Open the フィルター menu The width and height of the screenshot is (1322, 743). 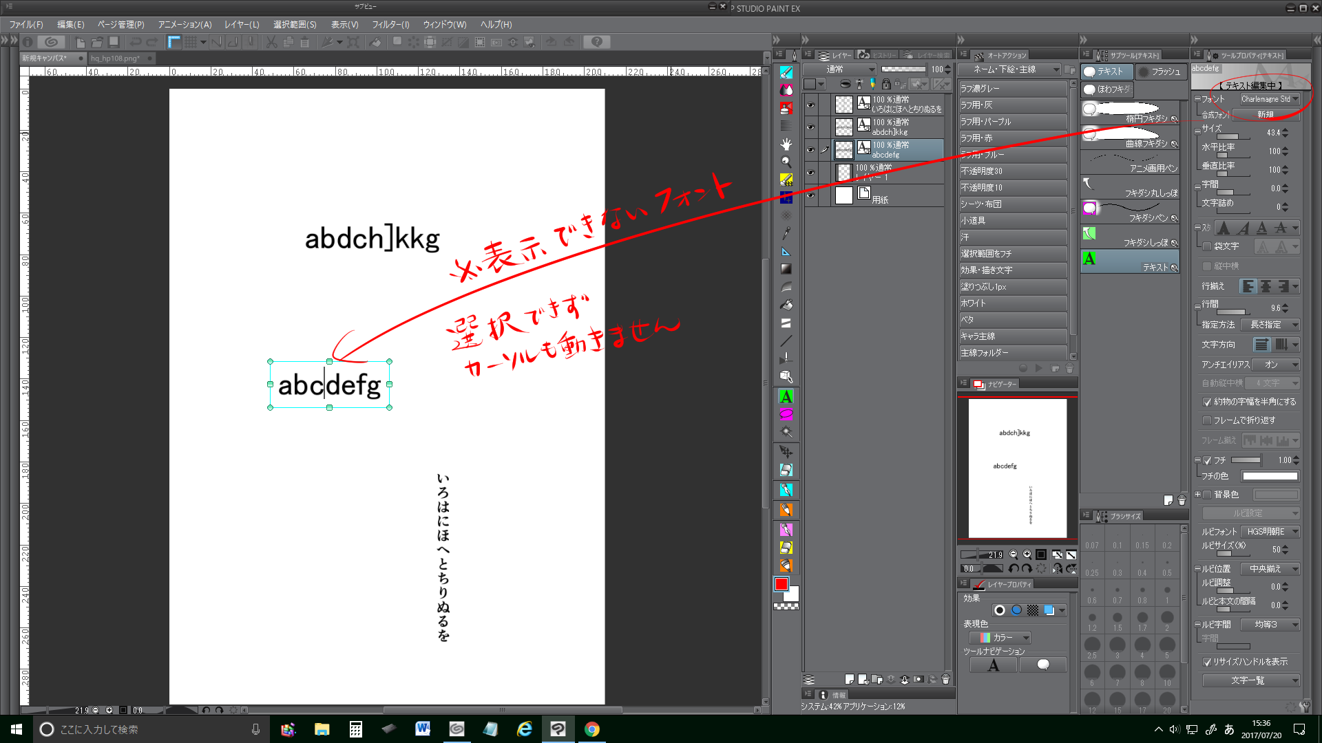(390, 25)
